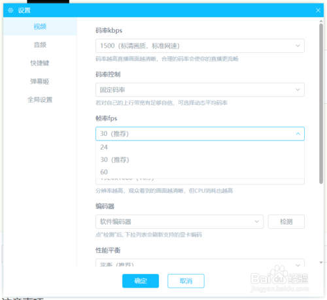Close the 设置 dialog with the X
Screen dimensions: 327x300
[x=318, y=10]
